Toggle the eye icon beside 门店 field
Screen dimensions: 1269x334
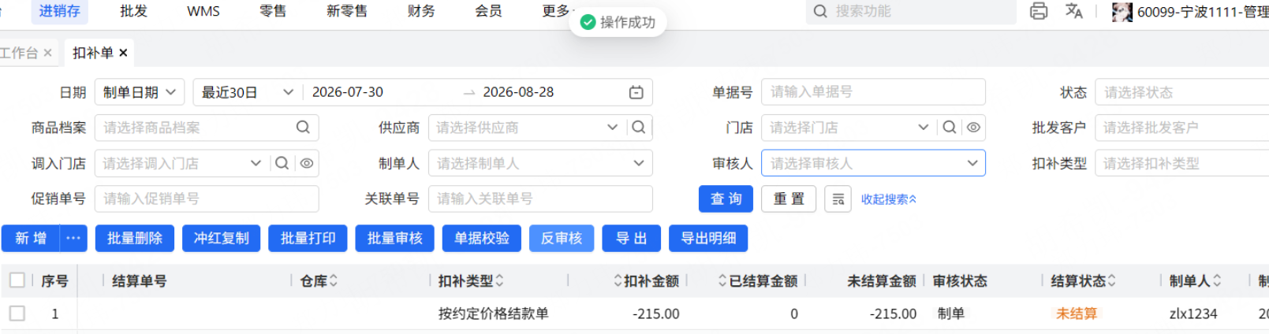(974, 127)
